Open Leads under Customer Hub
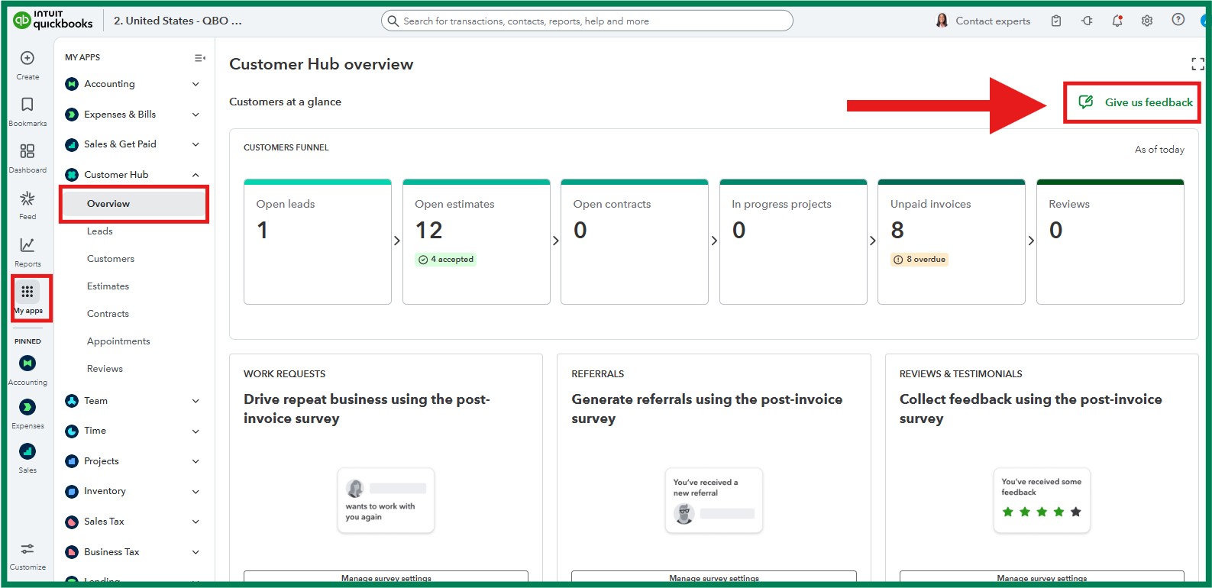Image resolution: width=1212 pixels, height=588 pixels. [100, 231]
